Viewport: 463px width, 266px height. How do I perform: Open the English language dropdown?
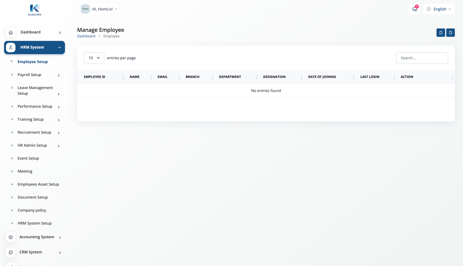[439, 9]
